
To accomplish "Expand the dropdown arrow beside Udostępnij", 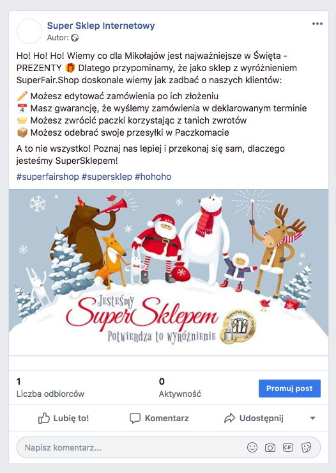I will (x=312, y=418).
